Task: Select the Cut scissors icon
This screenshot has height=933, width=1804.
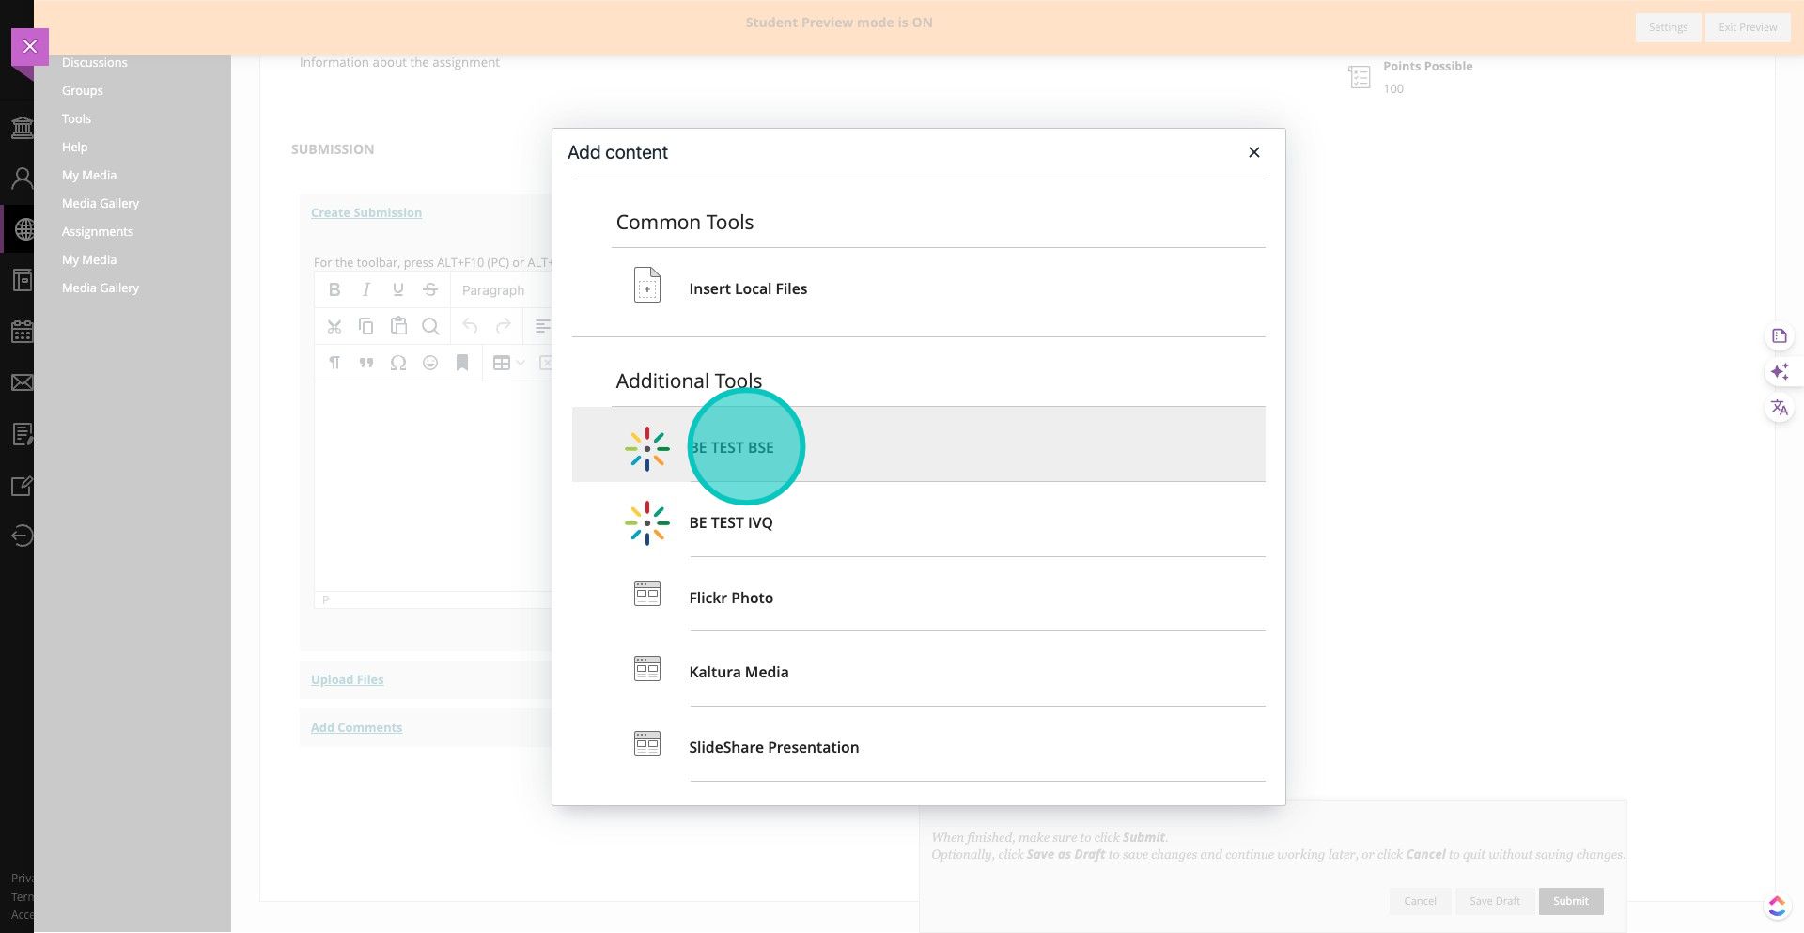Action: click(334, 327)
